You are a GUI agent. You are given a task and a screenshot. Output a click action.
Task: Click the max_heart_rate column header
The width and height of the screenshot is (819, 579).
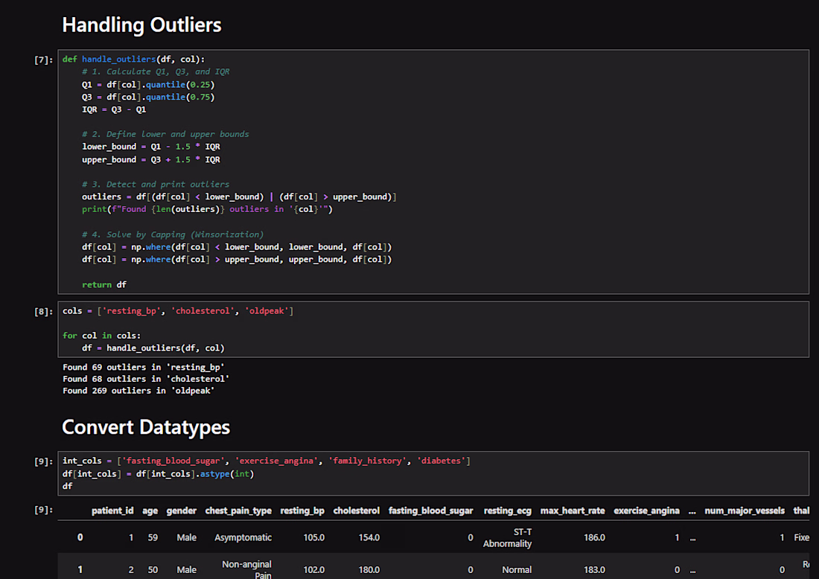pos(573,511)
